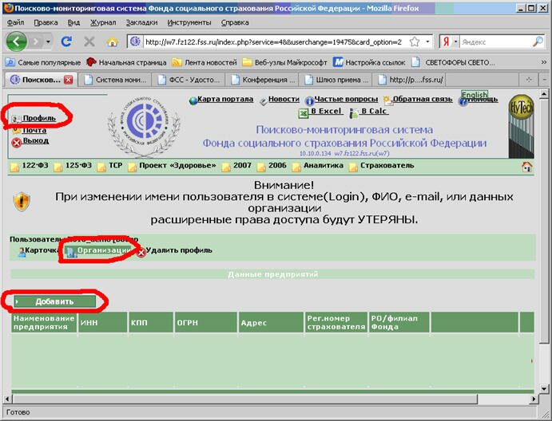Open Настройка ссылок bookmark

pyautogui.click(x=369, y=62)
